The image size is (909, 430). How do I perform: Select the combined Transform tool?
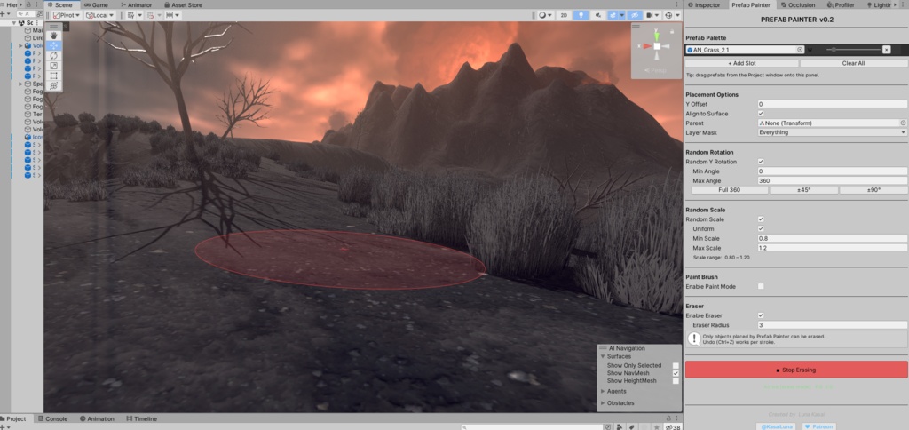coord(54,85)
